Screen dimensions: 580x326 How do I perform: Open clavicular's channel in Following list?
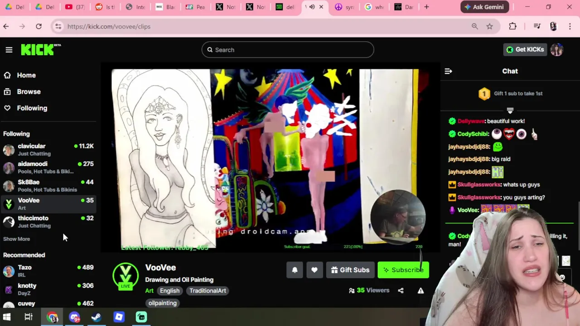click(x=48, y=150)
